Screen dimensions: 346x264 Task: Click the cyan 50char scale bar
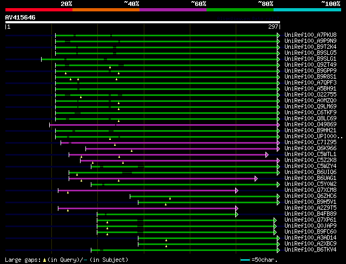245,260
